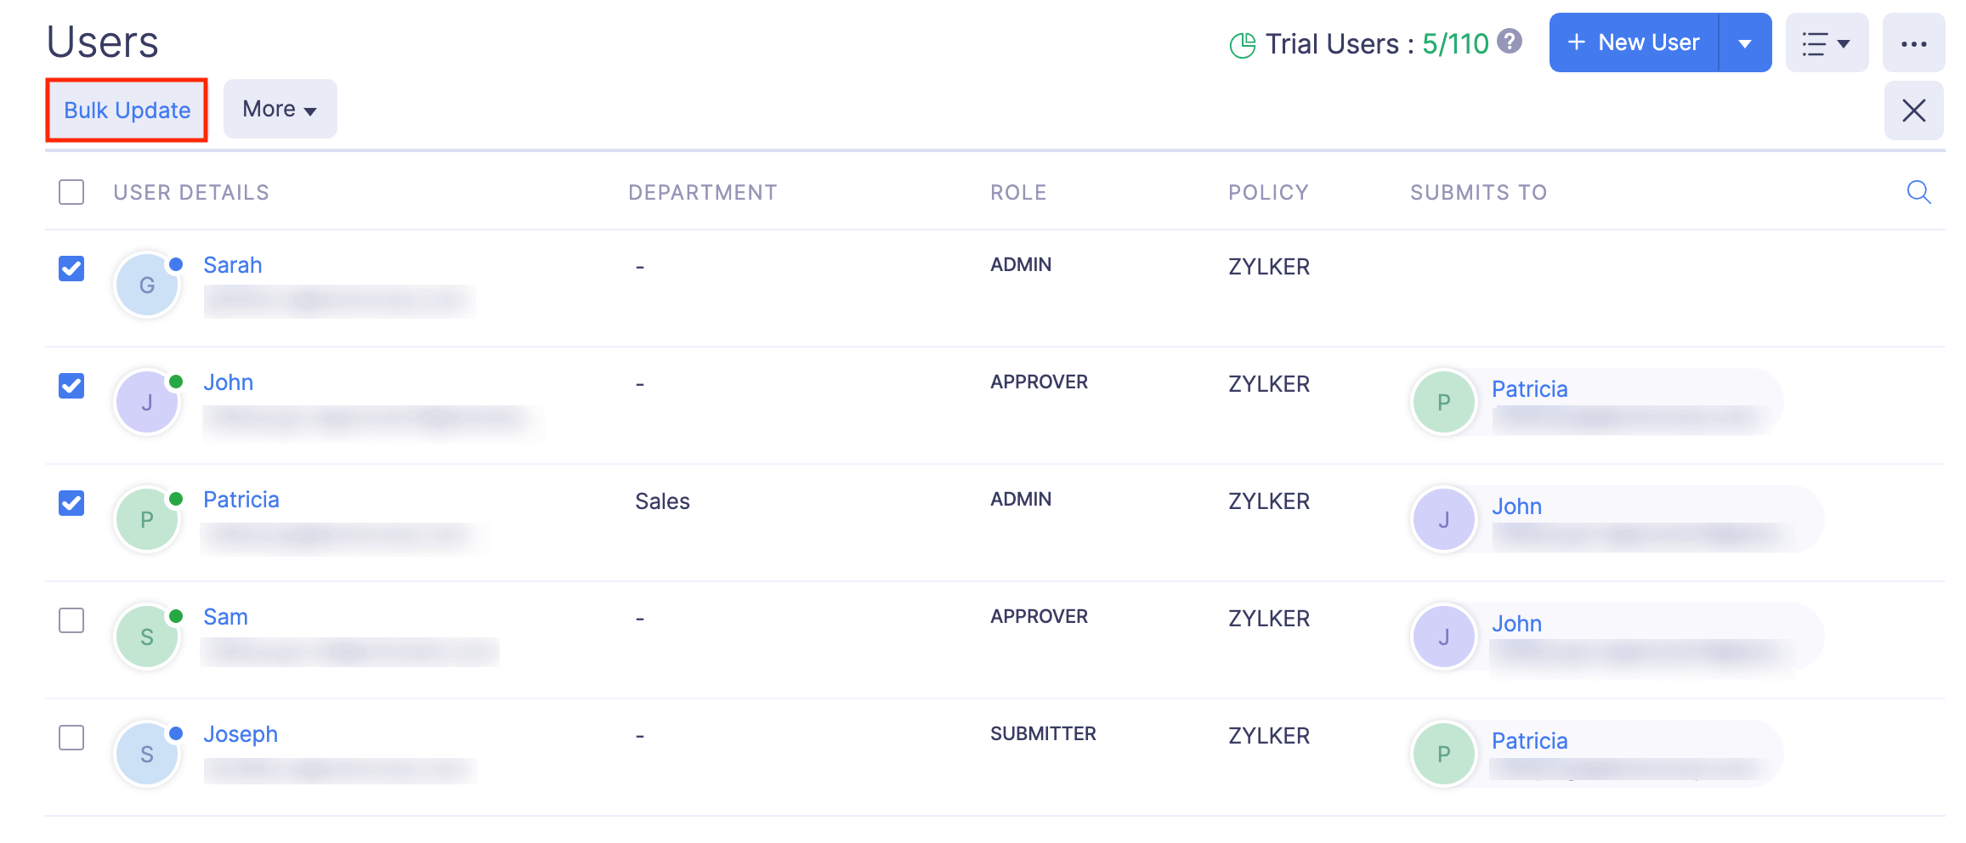Click John's avatar in Patricia's Submits To cell
Image resolution: width=1966 pixels, height=843 pixels.
click(x=1443, y=518)
